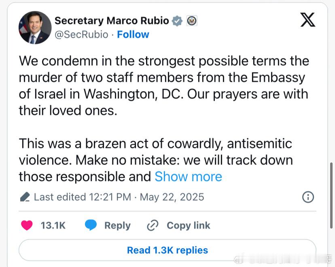
Task: Click the chain link icon
Action: [153, 225]
